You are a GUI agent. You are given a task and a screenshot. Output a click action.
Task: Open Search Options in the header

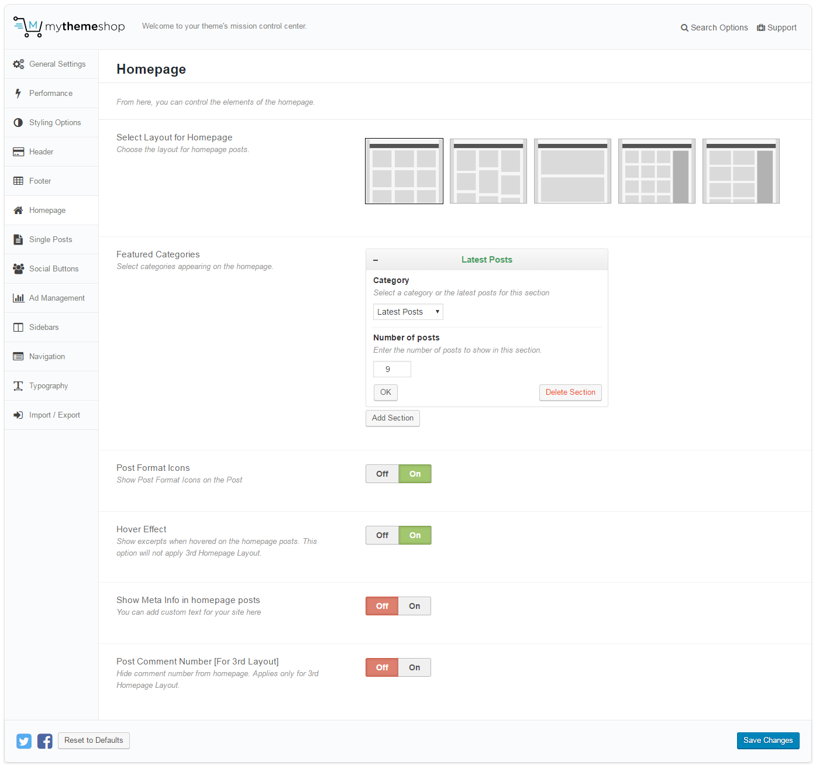pos(714,27)
